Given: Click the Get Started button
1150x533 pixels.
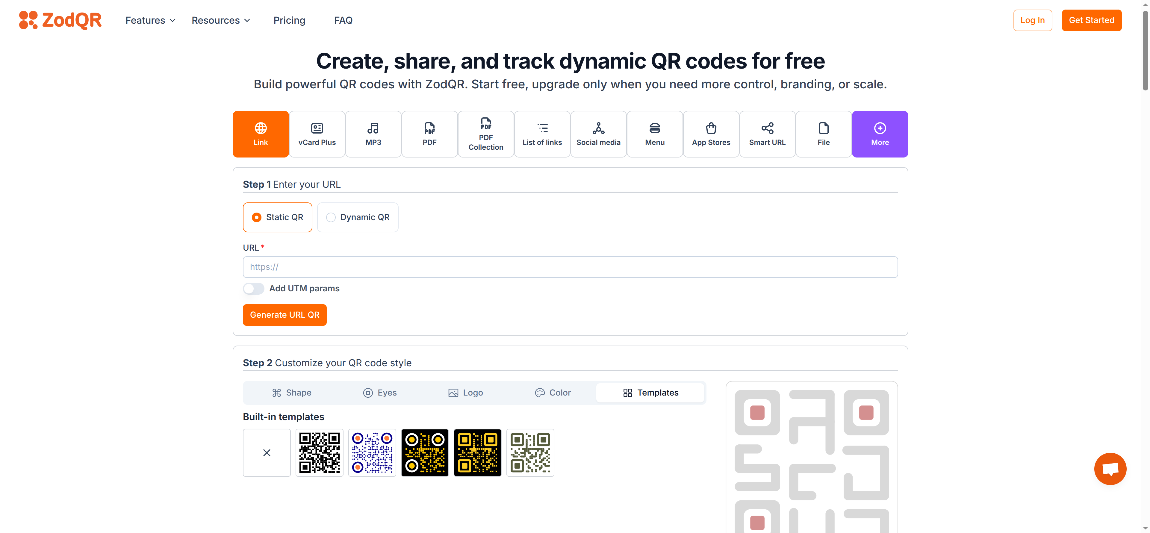Looking at the screenshot, I should pyautogui.click(x=1092, y=20).
